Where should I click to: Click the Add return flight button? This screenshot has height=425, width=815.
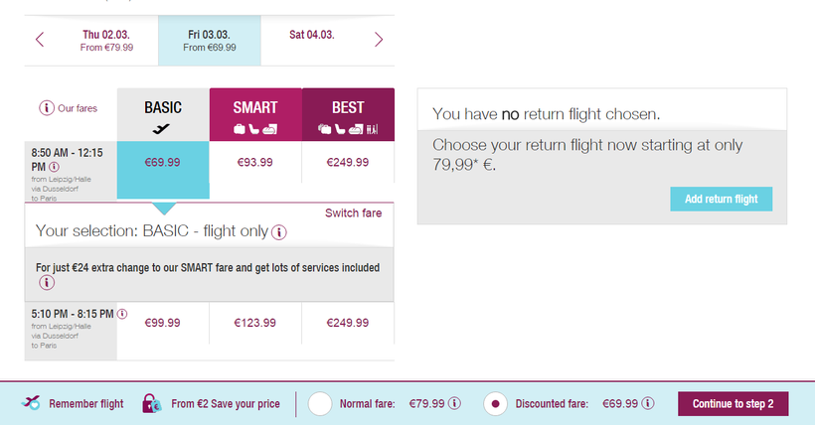point(721,199)
